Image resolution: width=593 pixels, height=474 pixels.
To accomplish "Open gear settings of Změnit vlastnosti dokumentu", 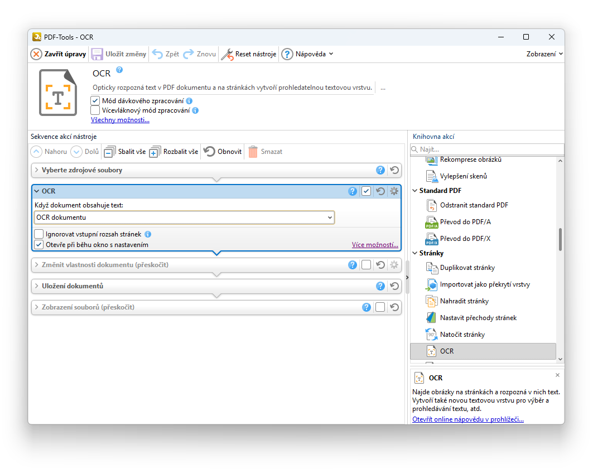I will click(x=394, y=265).
